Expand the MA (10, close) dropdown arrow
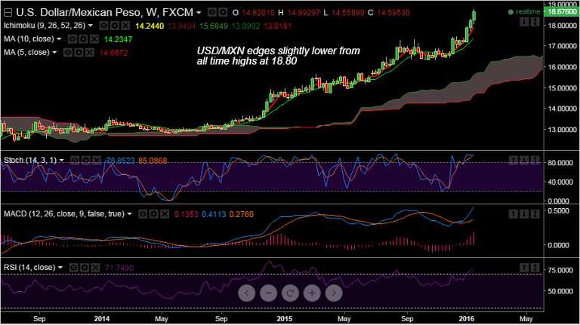Image resolution: width=580 pixels, height=325 pixels. [x=59, y=39]
